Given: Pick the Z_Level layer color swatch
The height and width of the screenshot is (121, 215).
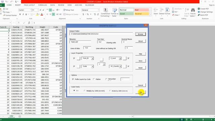Looking at the screenshot, I should 125,58.
